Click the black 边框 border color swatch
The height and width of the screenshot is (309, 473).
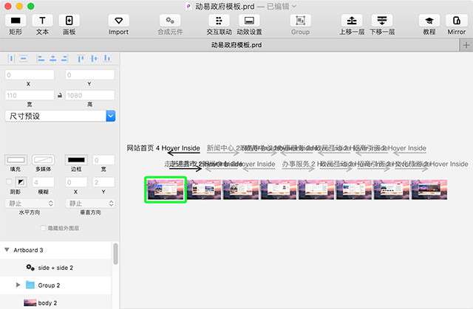tap(76, 159)
